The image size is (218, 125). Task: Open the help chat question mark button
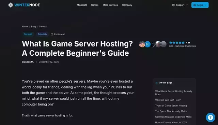point(211,117)
